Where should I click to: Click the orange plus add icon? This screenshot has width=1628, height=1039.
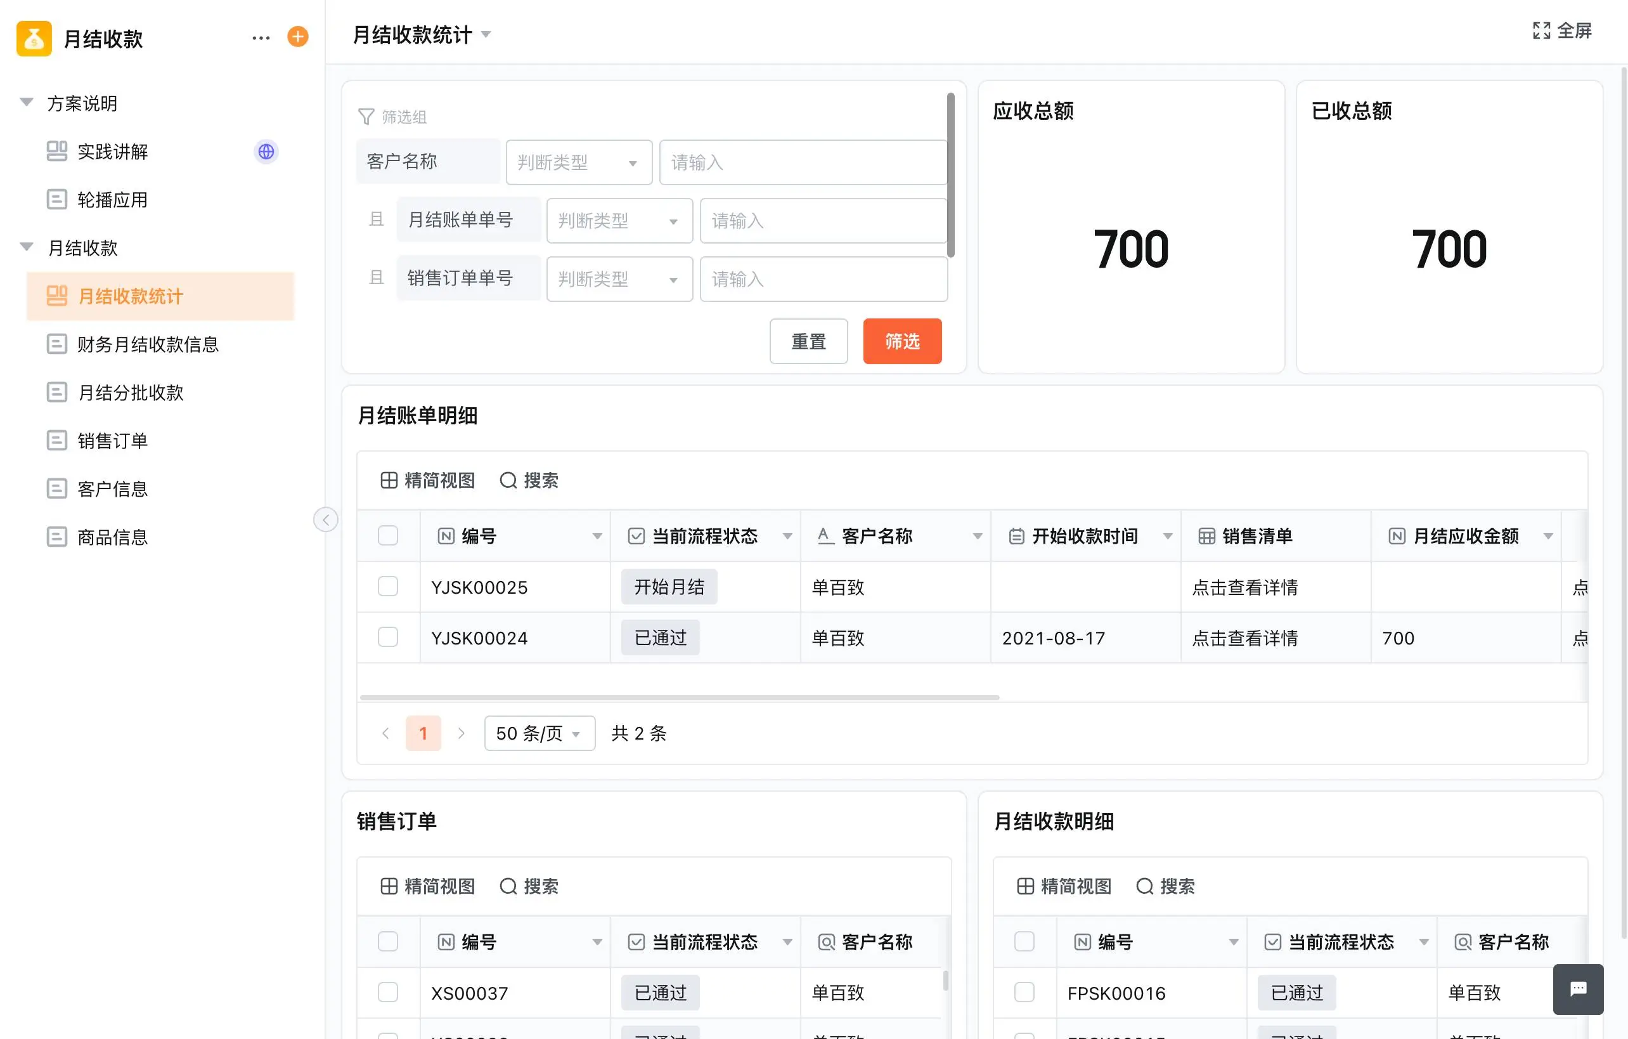point(297,37)
